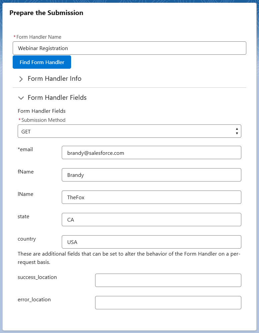259x333 pixels.
Task: Click the empty error_location field
Action: pyautogui.click(x=168, y=303)
